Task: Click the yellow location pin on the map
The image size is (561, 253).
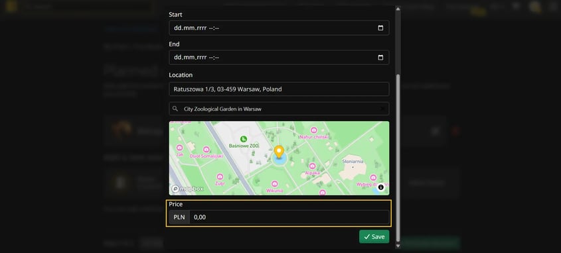Action: pyautogui.click(x=279, y=152)
